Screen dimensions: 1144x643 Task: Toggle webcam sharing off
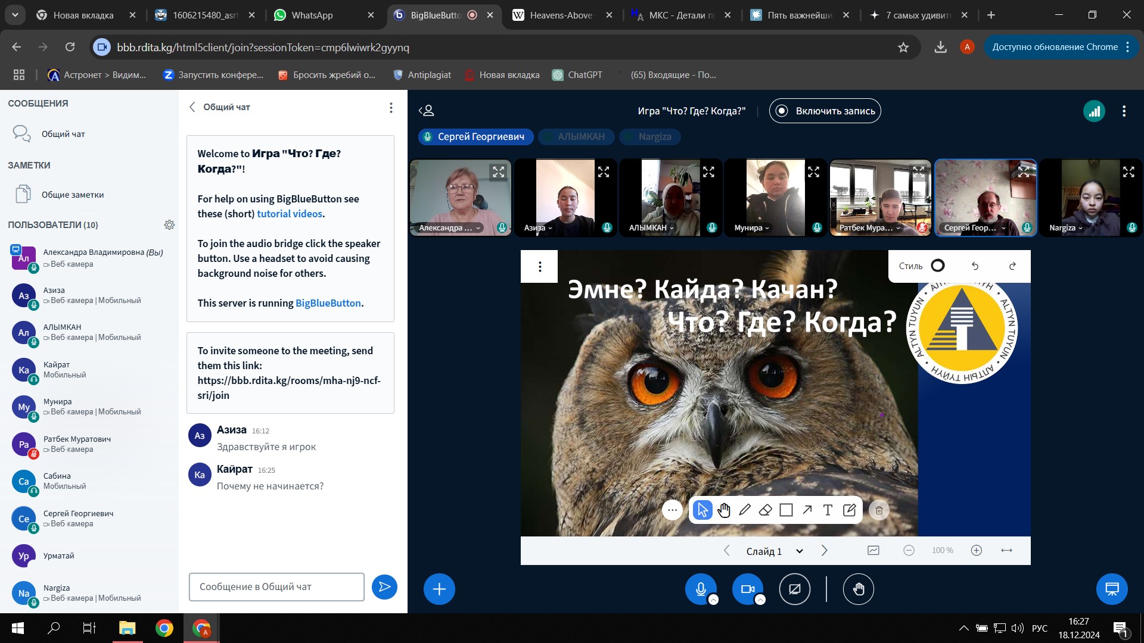click(747, 589)
